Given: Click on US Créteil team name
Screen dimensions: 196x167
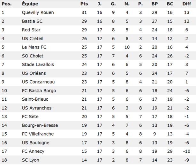Looking at the screenshot, I should coord(33,39).
